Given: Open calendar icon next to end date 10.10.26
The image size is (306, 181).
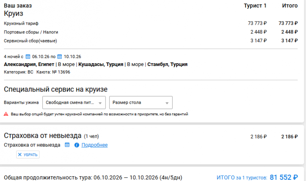Looking at the screenshot, I should 59,57.
